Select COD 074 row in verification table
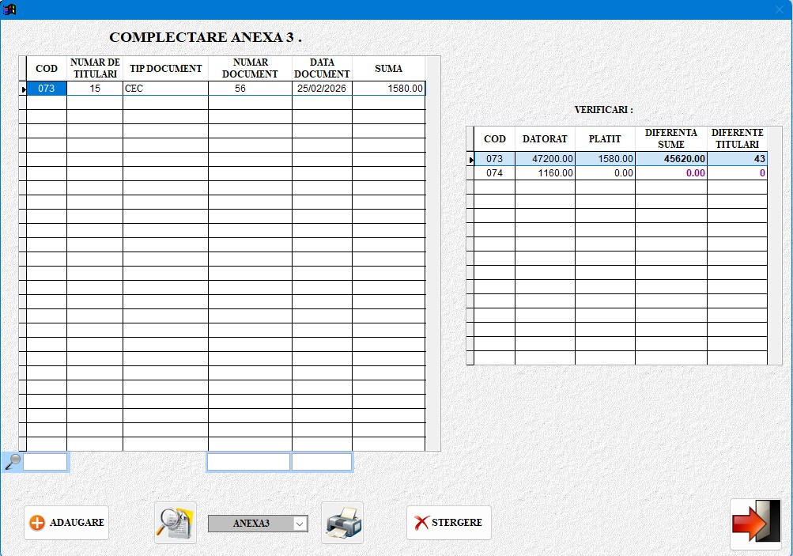 pos(494,173)
